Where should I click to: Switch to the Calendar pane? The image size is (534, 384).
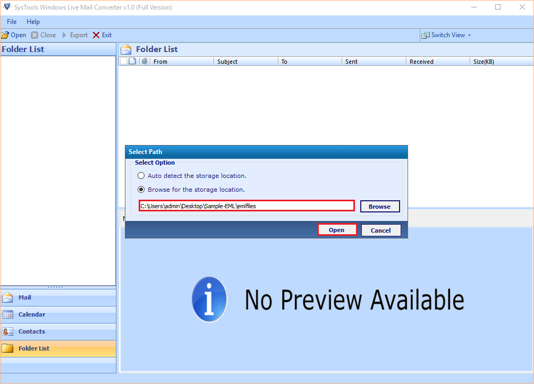[x=58, y=314]
